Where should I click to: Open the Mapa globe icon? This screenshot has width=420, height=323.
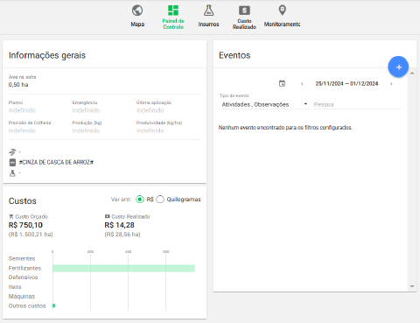click(x=137, y=11)
